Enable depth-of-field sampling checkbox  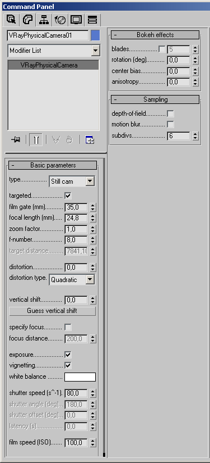(x=170, y=114)
